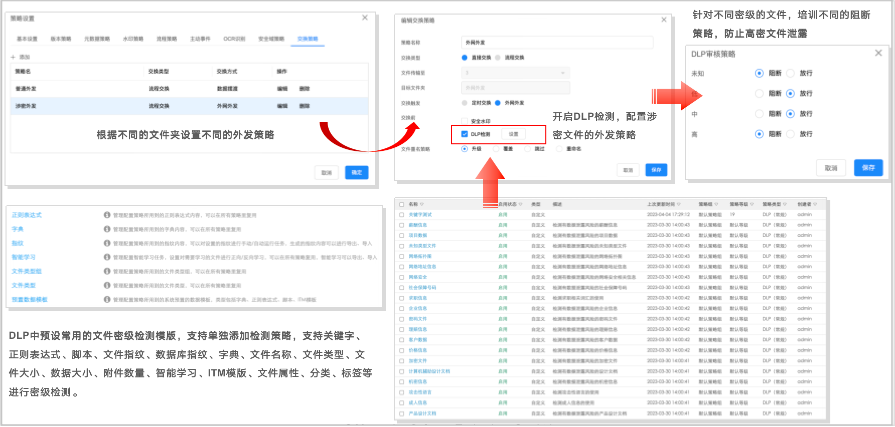This screenshot has width=895, height=427.
Task: Switch to the OCR识别 tab
Action: coord(234,39)
